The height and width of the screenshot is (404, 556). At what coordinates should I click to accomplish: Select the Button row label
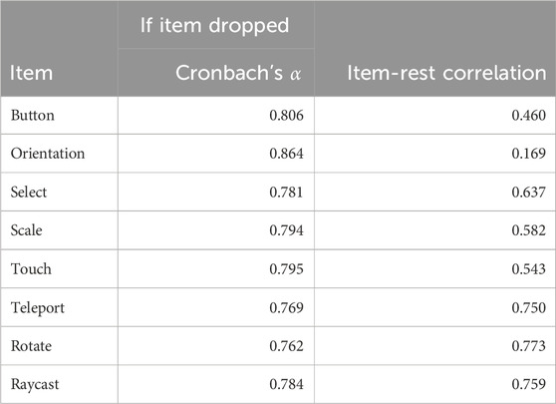(33, 115)
